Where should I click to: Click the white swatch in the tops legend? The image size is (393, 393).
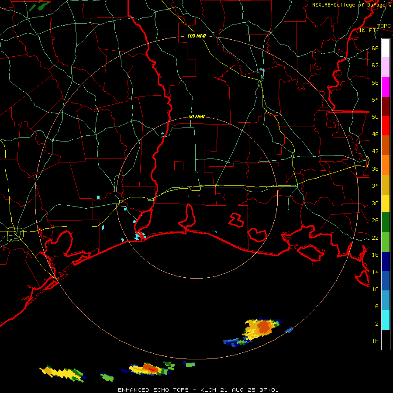tap(386, 48)
